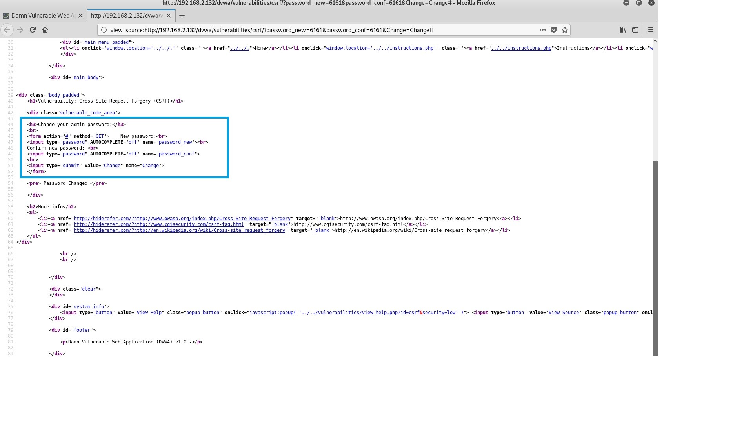Viewport: 753px width, 423px height.
Task: Save page to Pocket icon
Action: coord(554,30)
